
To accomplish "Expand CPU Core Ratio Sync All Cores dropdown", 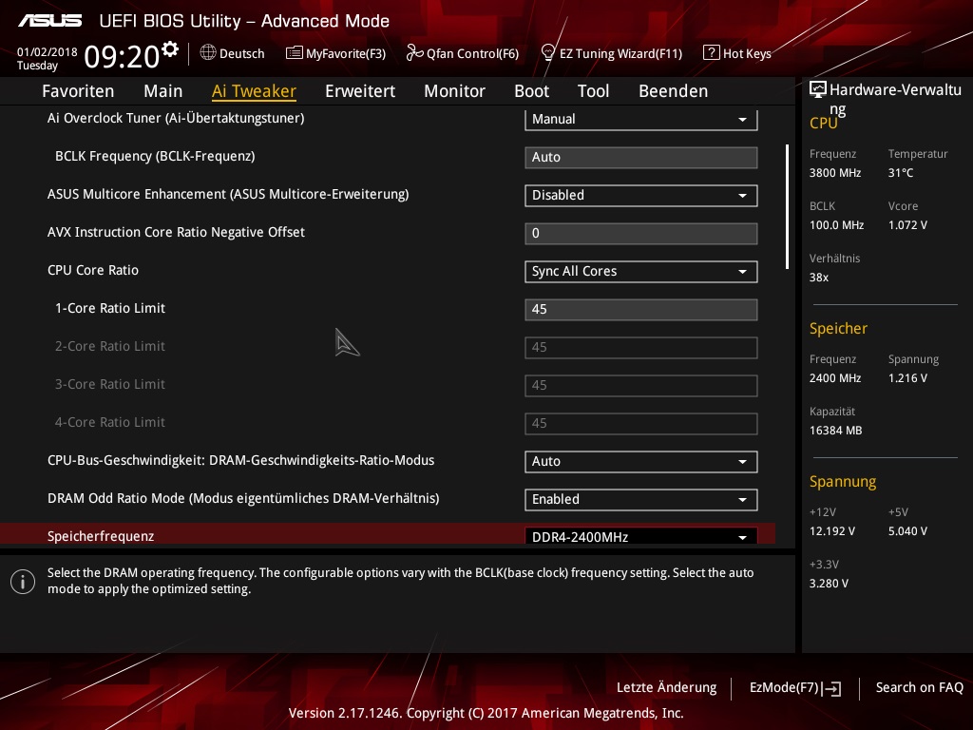I will pyautogui.click(x=641, y=271).
